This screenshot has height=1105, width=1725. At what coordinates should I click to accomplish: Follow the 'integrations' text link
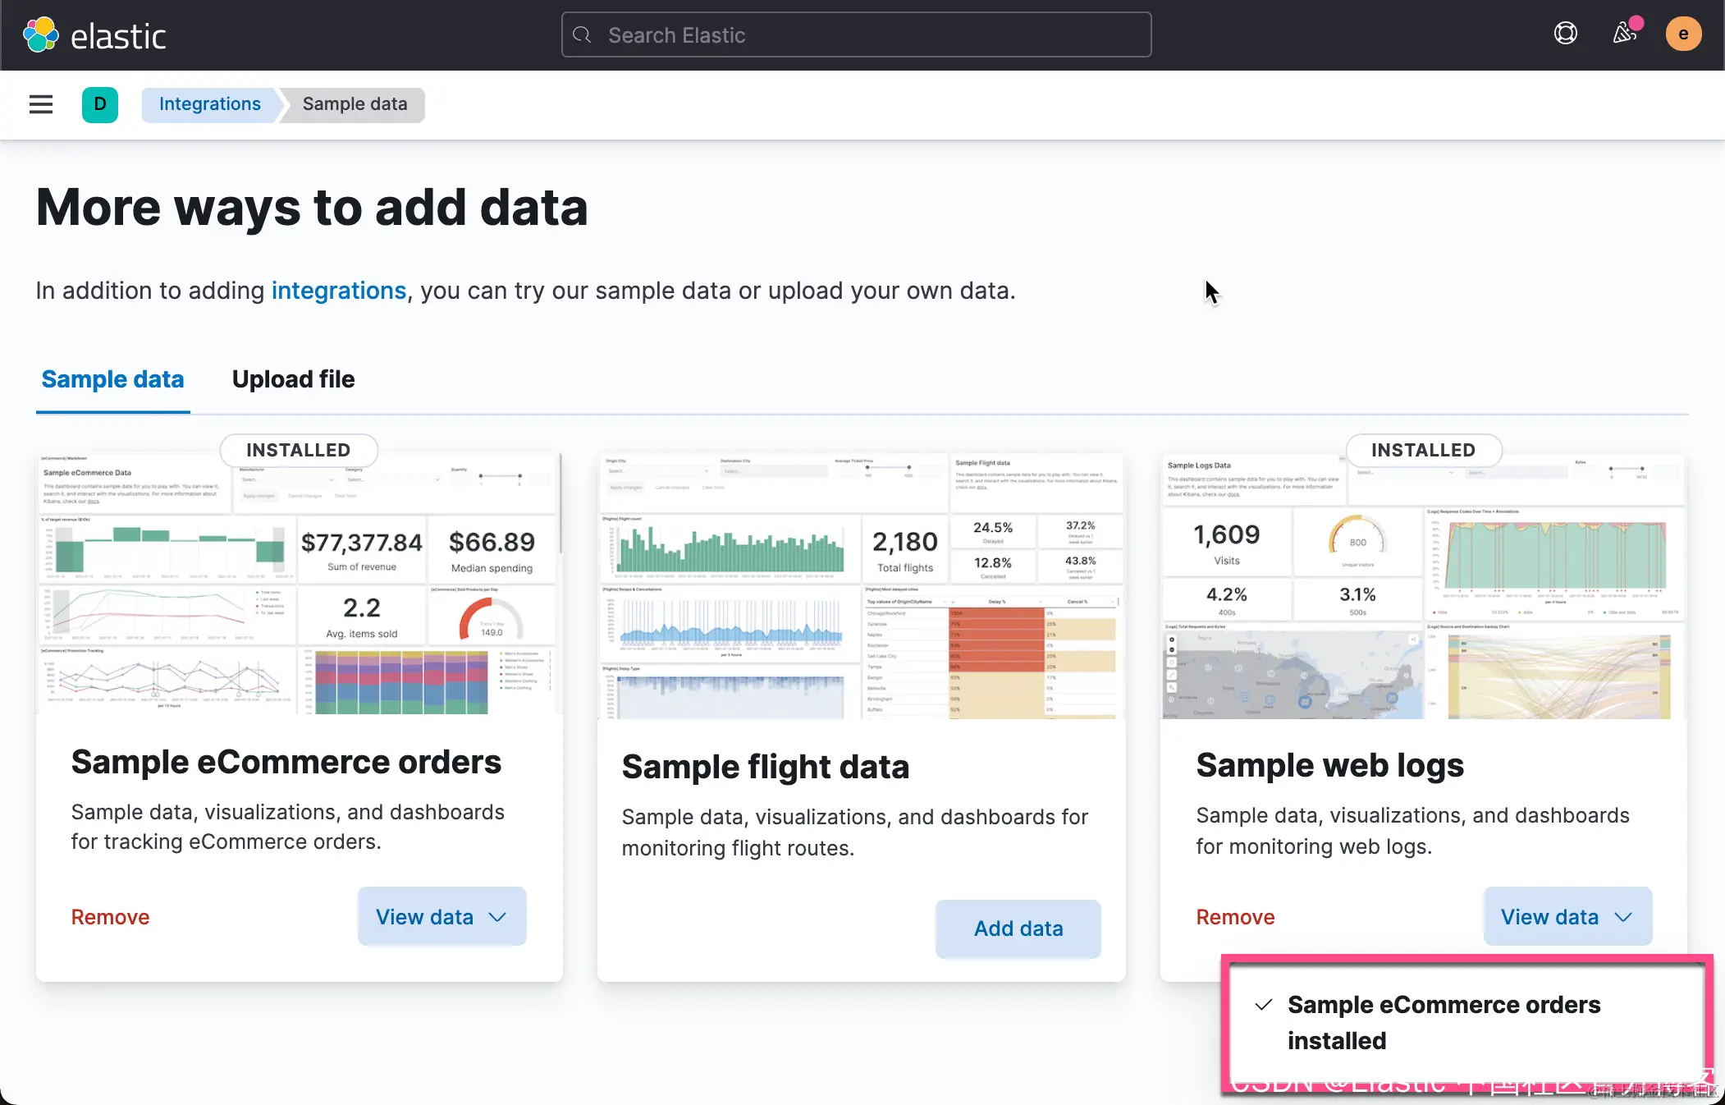point(338,291)
